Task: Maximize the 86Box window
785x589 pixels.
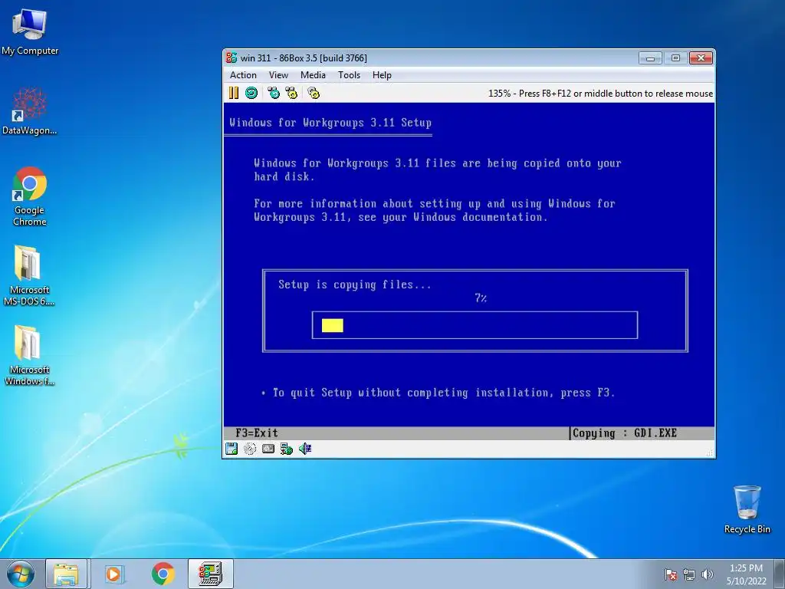Action: click(675, 58)
